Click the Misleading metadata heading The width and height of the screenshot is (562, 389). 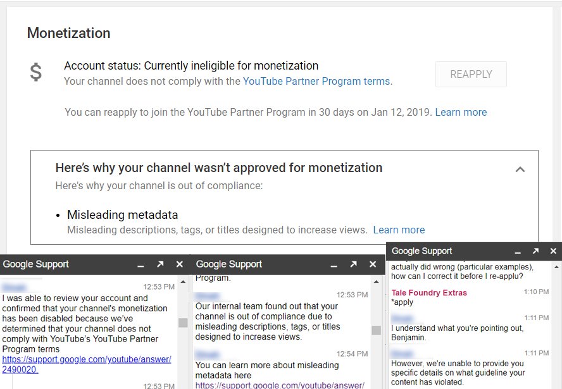122,214
